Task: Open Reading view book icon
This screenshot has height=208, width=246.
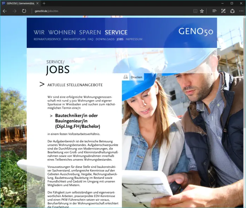Action: 195,11
